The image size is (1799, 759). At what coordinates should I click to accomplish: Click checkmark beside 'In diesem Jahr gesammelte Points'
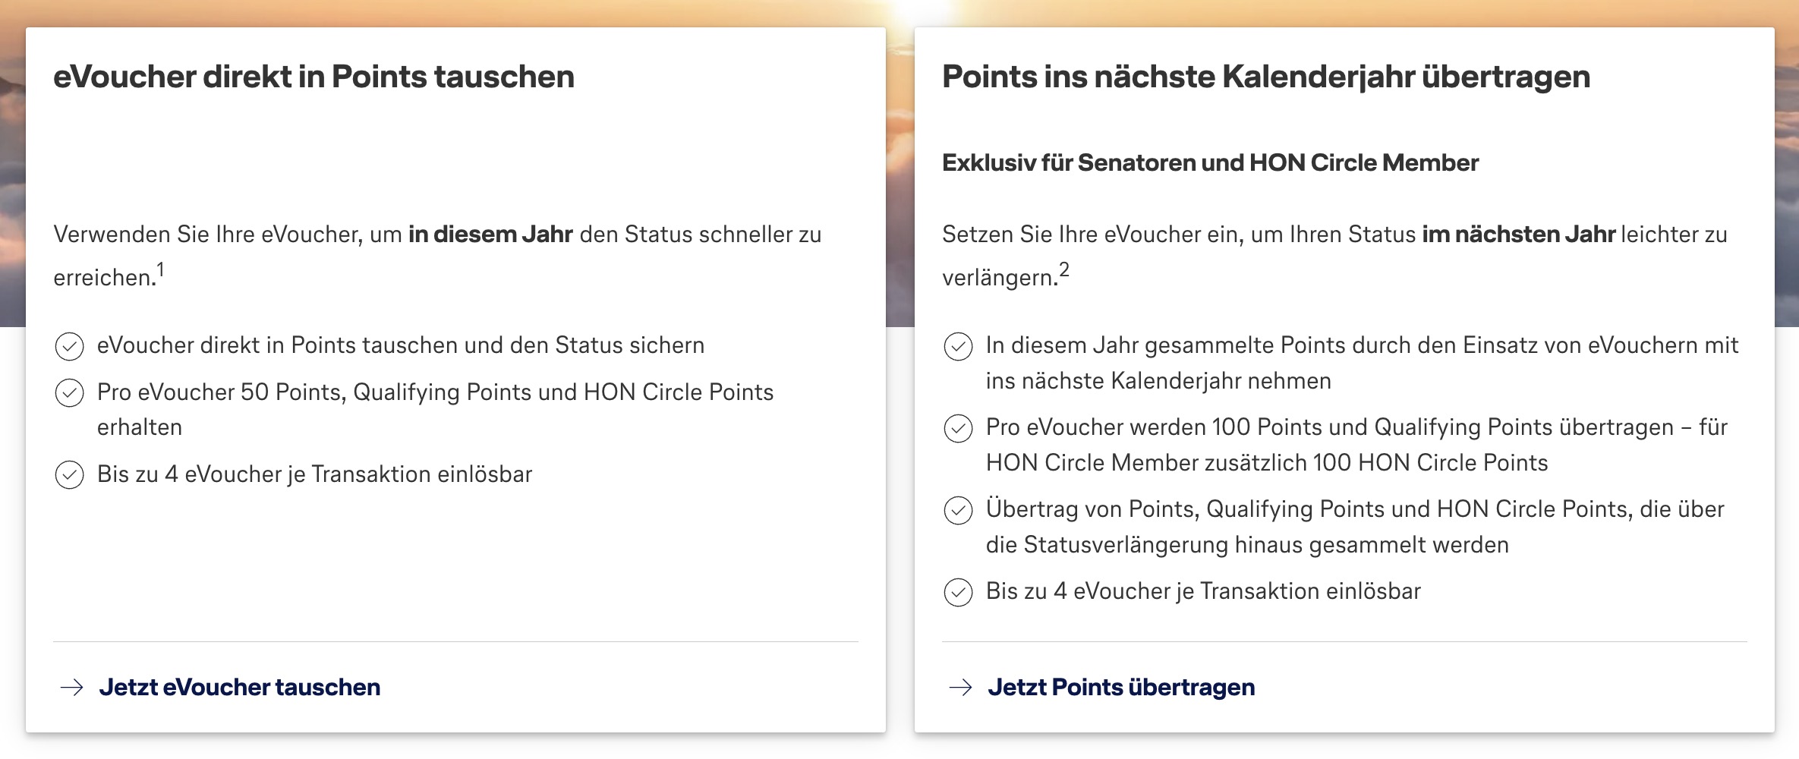pyautogui.click(x=958, y=347)
